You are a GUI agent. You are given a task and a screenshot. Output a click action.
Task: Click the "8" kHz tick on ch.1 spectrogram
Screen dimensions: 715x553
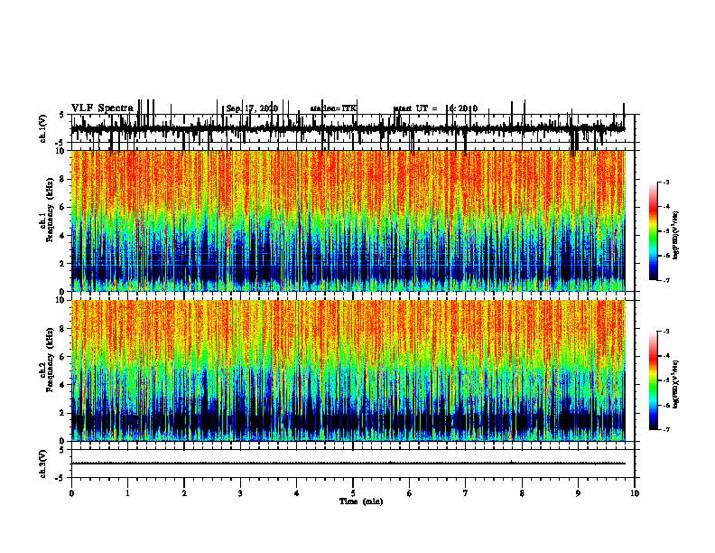(63, 179)
